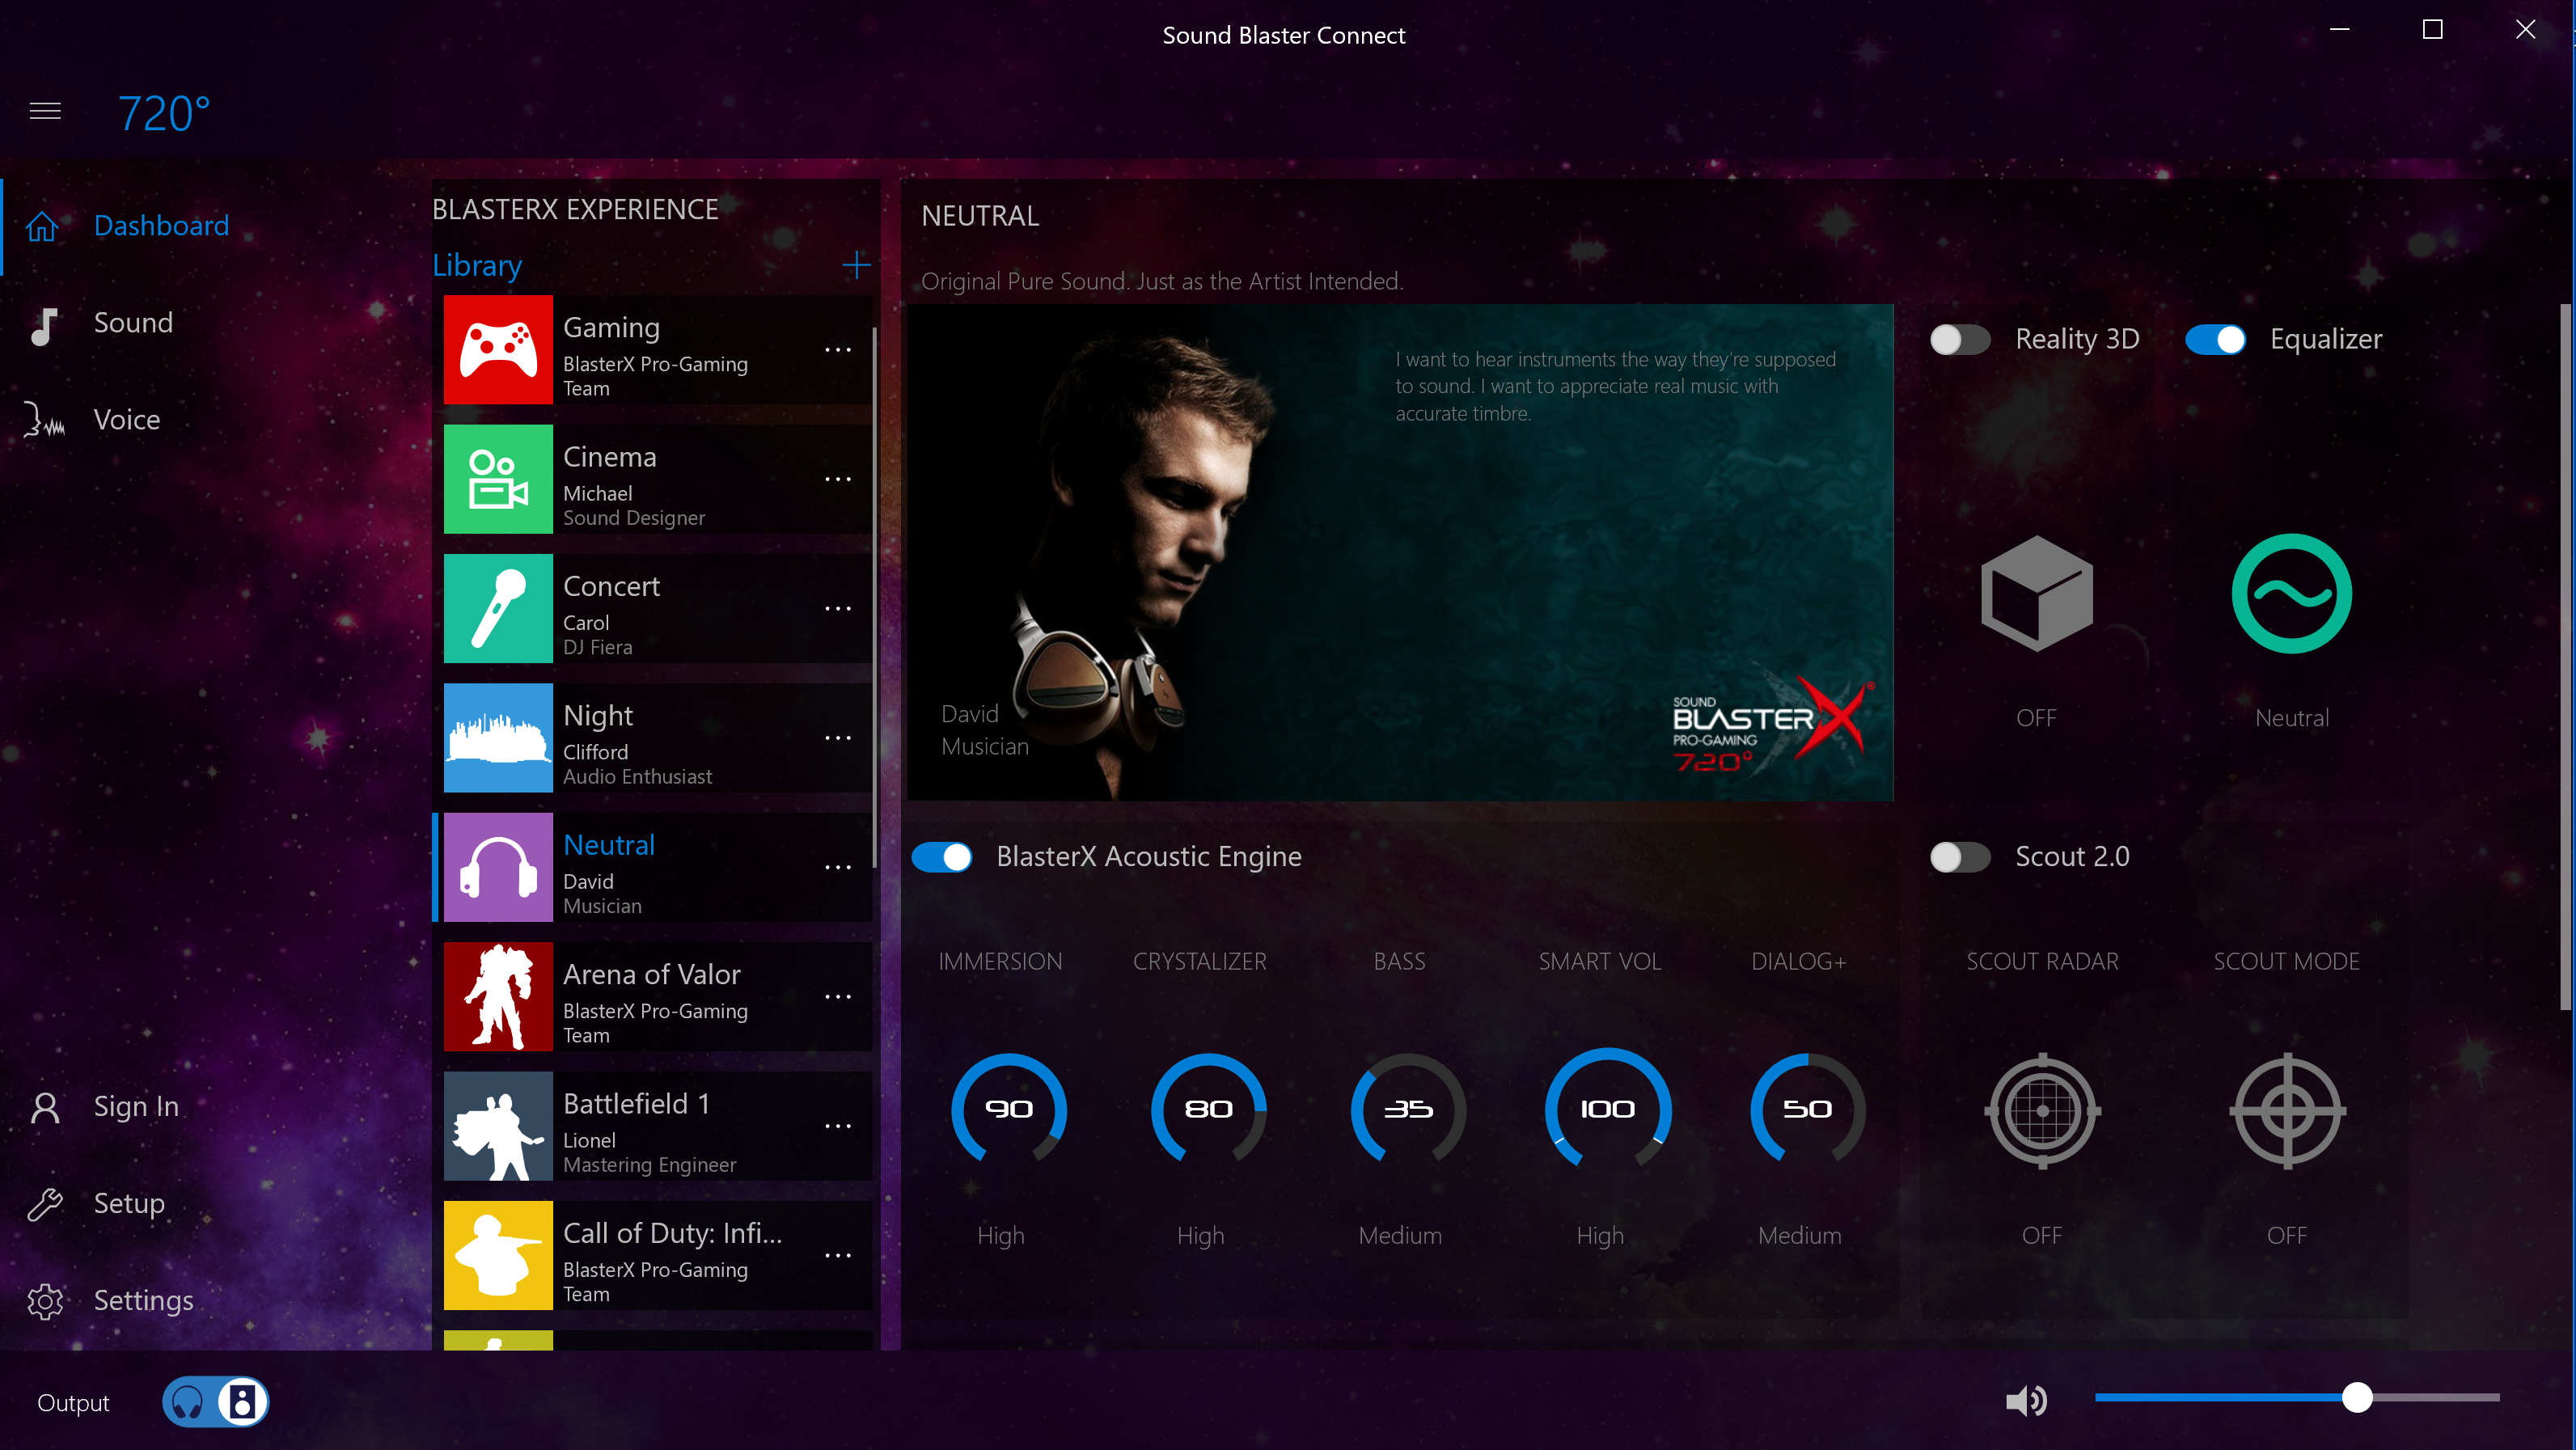
Task: Enable the Reality 3D toggle
Action: click(x=1961, y=338)
